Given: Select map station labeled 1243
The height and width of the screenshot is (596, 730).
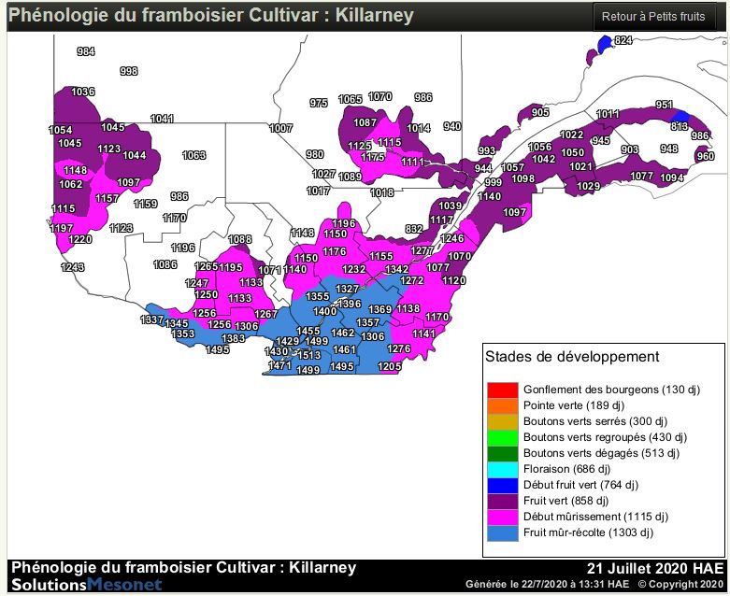Looking at the screenshot, I should 73,267.
